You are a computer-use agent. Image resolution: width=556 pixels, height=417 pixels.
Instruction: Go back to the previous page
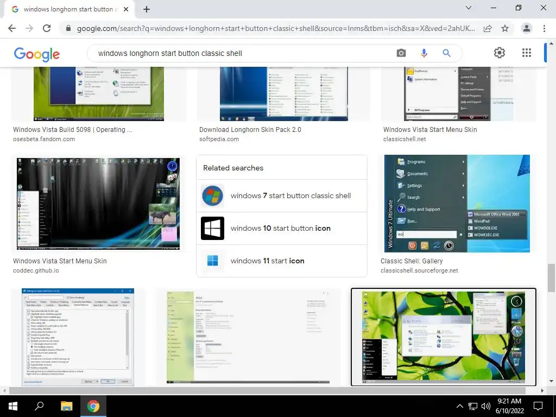click(12, 28)
